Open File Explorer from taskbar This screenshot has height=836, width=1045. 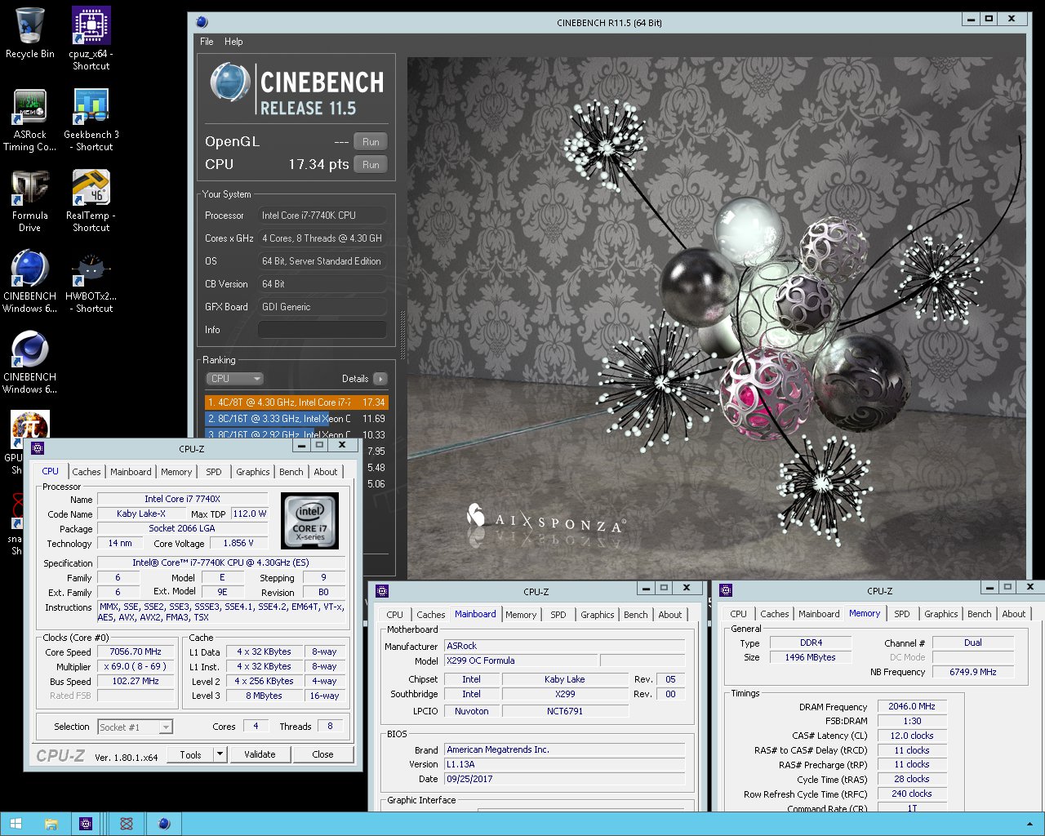click(51, 824)
